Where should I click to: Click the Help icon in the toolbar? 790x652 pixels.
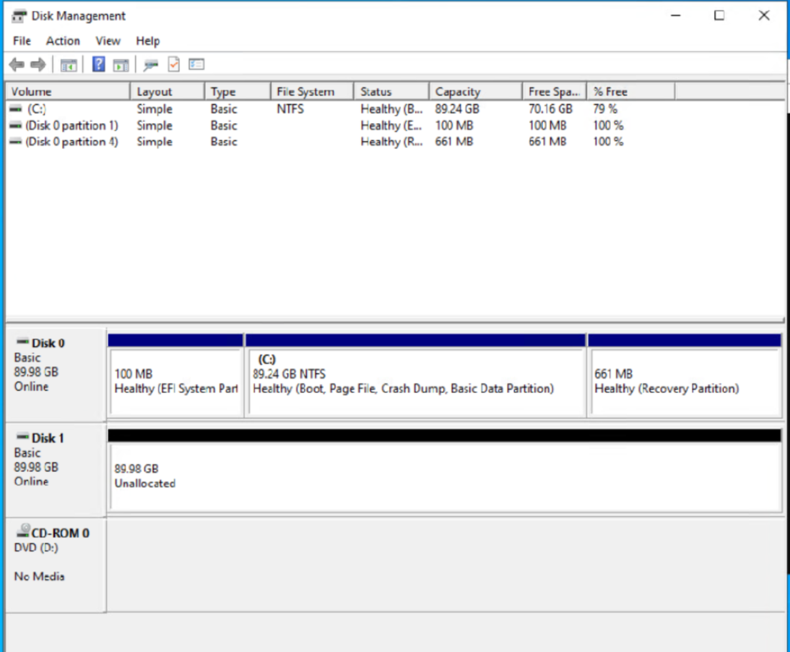click(98, 64)
